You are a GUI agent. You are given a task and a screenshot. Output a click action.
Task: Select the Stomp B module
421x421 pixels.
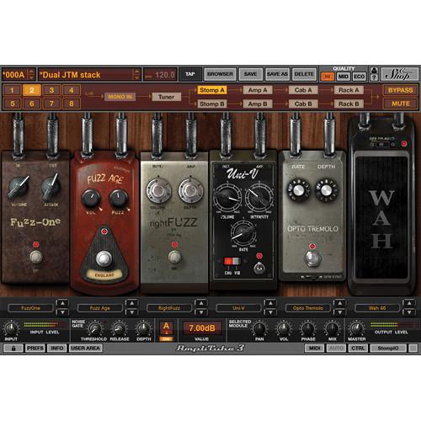[212, 104]
